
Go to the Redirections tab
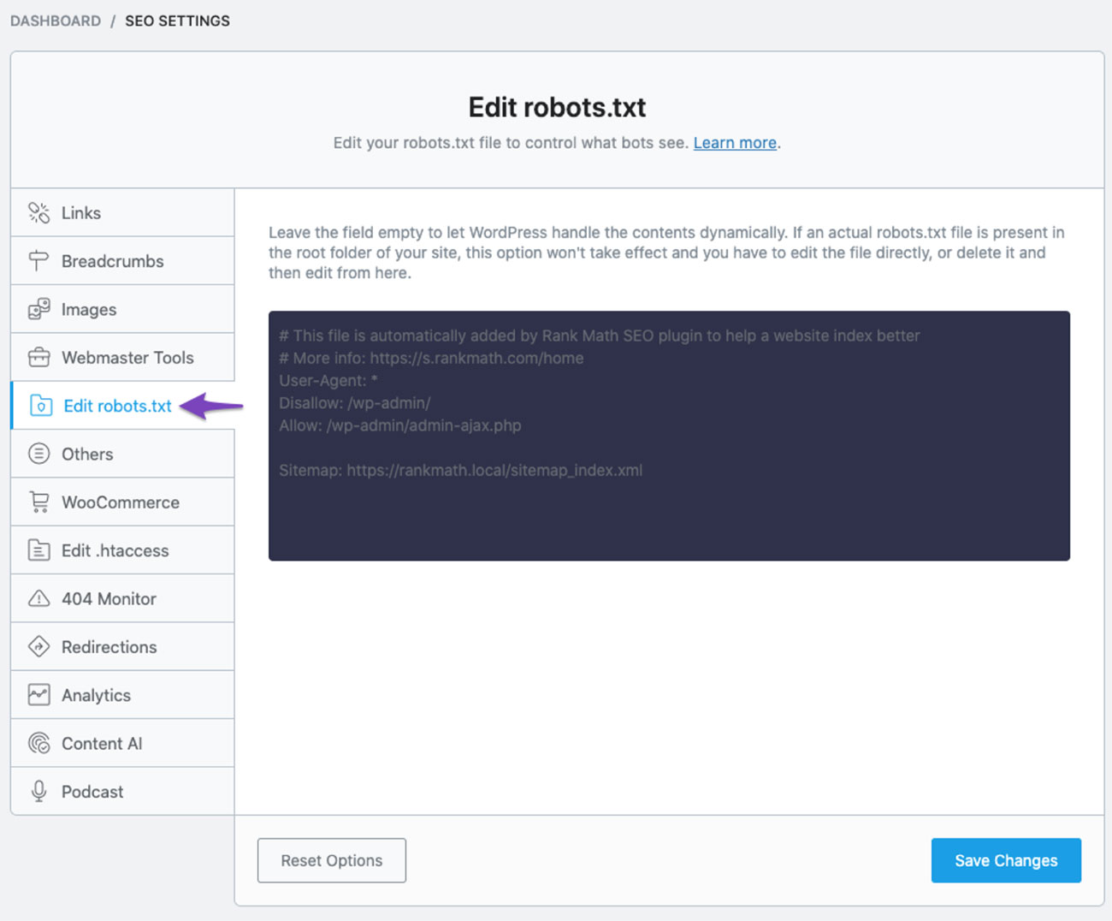click(122, 646)
